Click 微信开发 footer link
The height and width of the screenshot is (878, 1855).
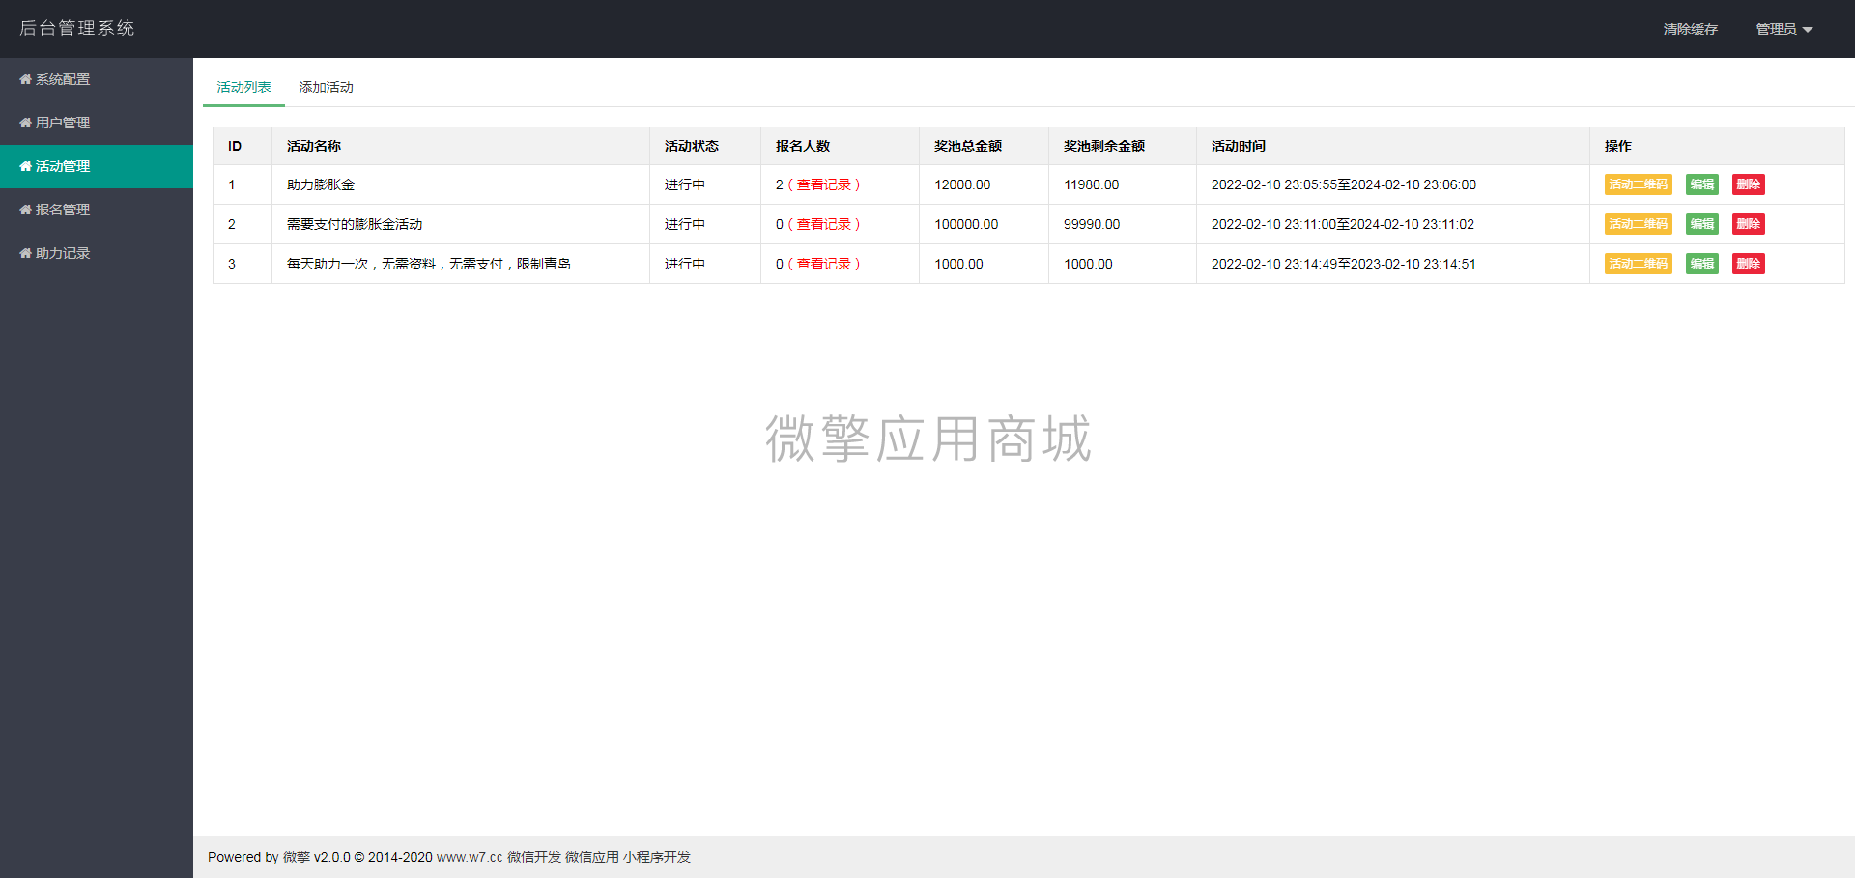(534, 857)
